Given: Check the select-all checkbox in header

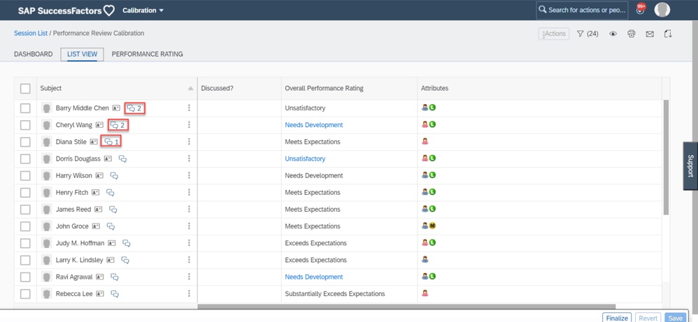Looking at the screenshot, I should pyautogui.click(x=25, y=89).
